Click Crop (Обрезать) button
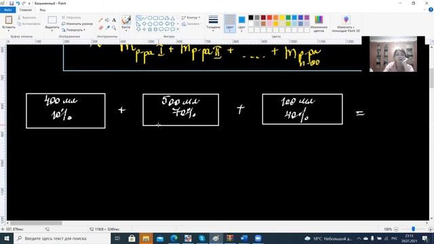Screen dimensions: 434x244 coord(71,18)
